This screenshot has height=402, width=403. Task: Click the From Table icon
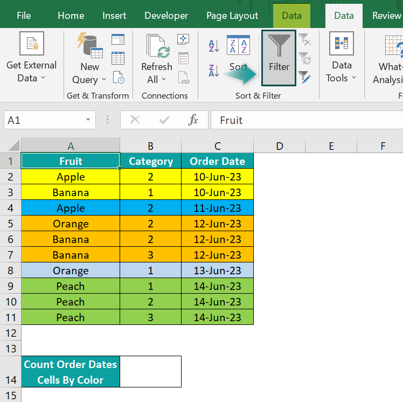tap(118, 58)
